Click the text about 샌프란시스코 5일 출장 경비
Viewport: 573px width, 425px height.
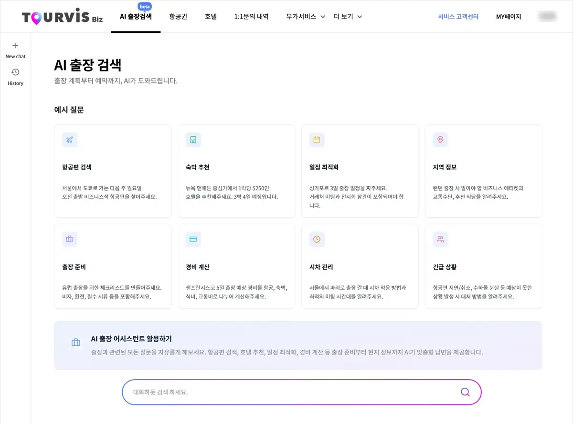click(x=236, y=292)
